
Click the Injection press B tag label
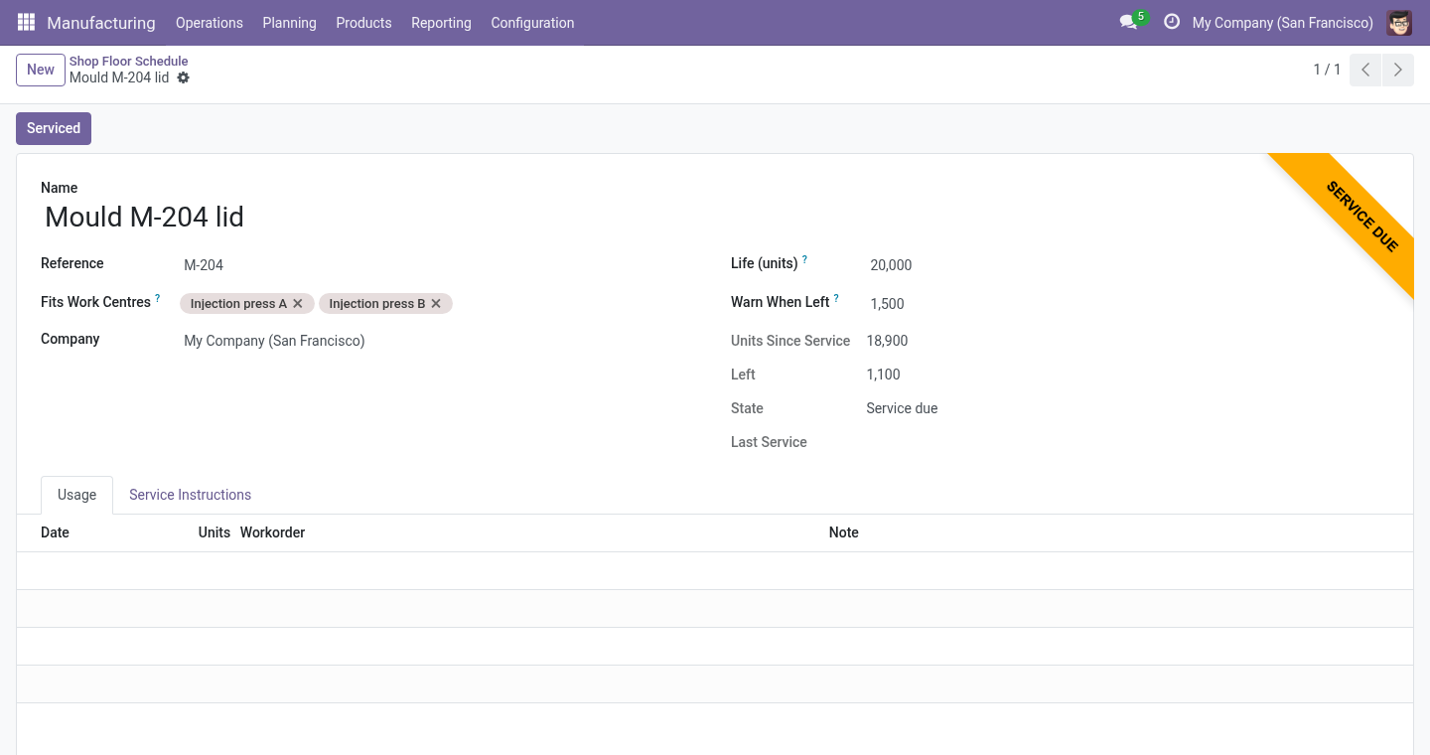[x=376, y=304]
